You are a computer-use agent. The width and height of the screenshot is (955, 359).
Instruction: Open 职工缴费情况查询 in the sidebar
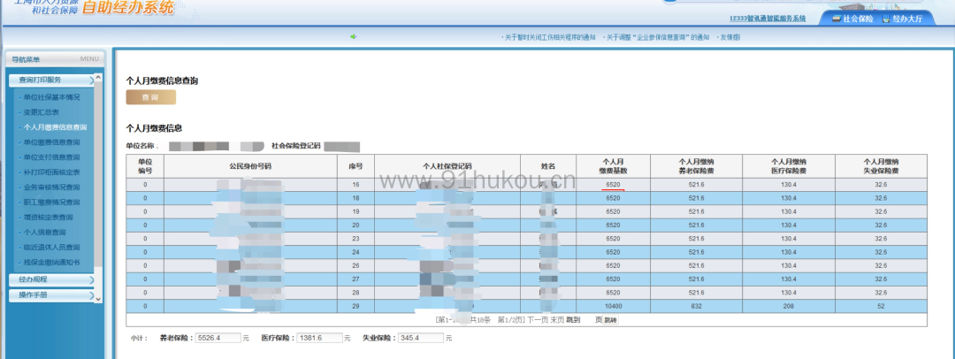tap(52, 202)
